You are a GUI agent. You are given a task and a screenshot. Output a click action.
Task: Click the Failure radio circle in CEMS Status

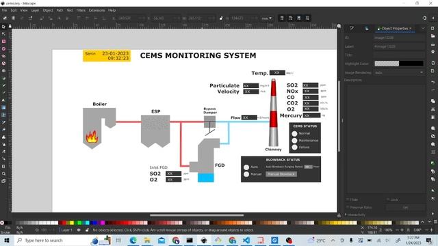(x=294, y=148)
